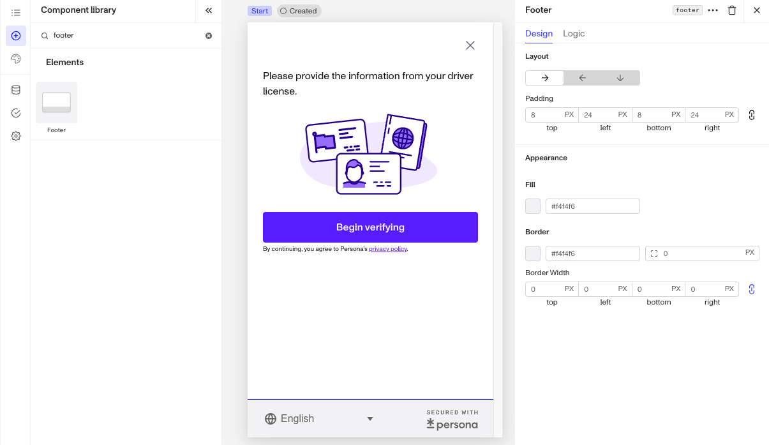The image size is (769, 445).
Task: Open the checkmark circle icon in sidebar
Action: click(x=16, y=113)
